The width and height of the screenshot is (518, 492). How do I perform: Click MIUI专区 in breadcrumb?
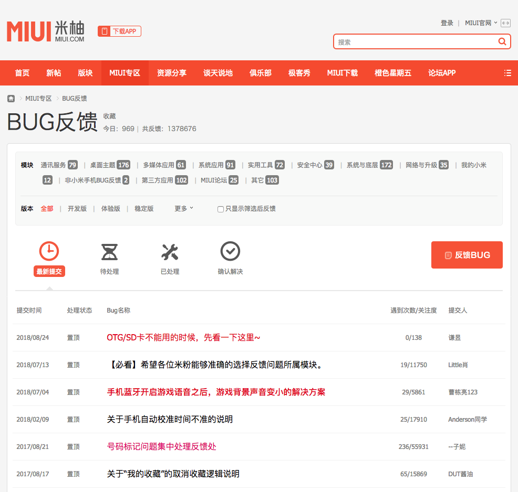tap(38, 99)
